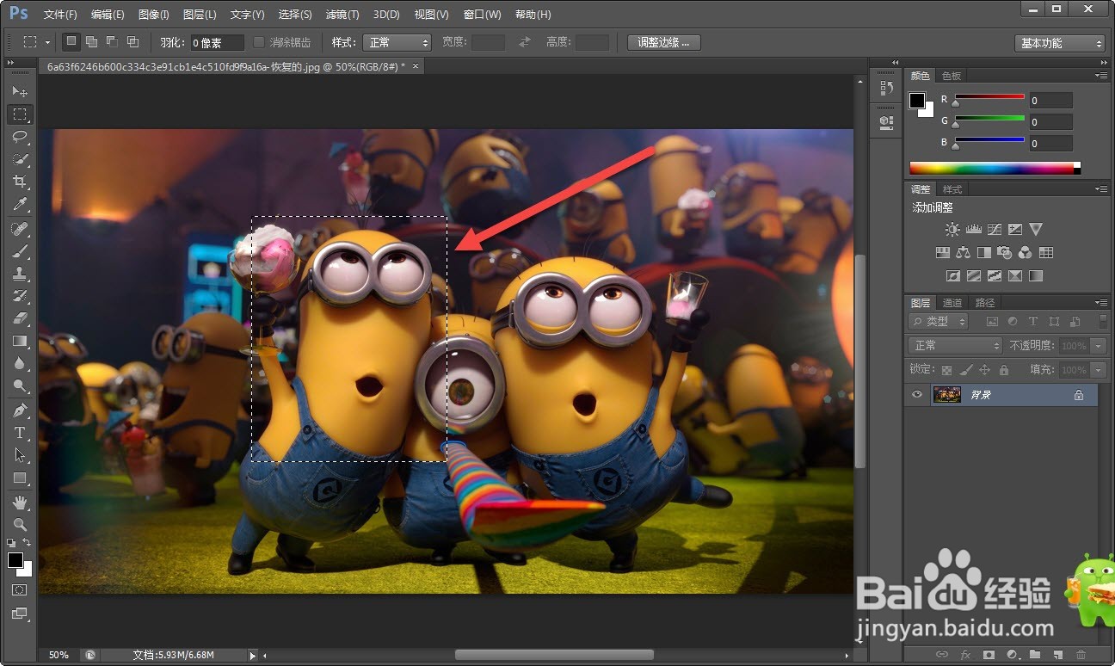Select the Gradient tool

[x=20, y=341]
